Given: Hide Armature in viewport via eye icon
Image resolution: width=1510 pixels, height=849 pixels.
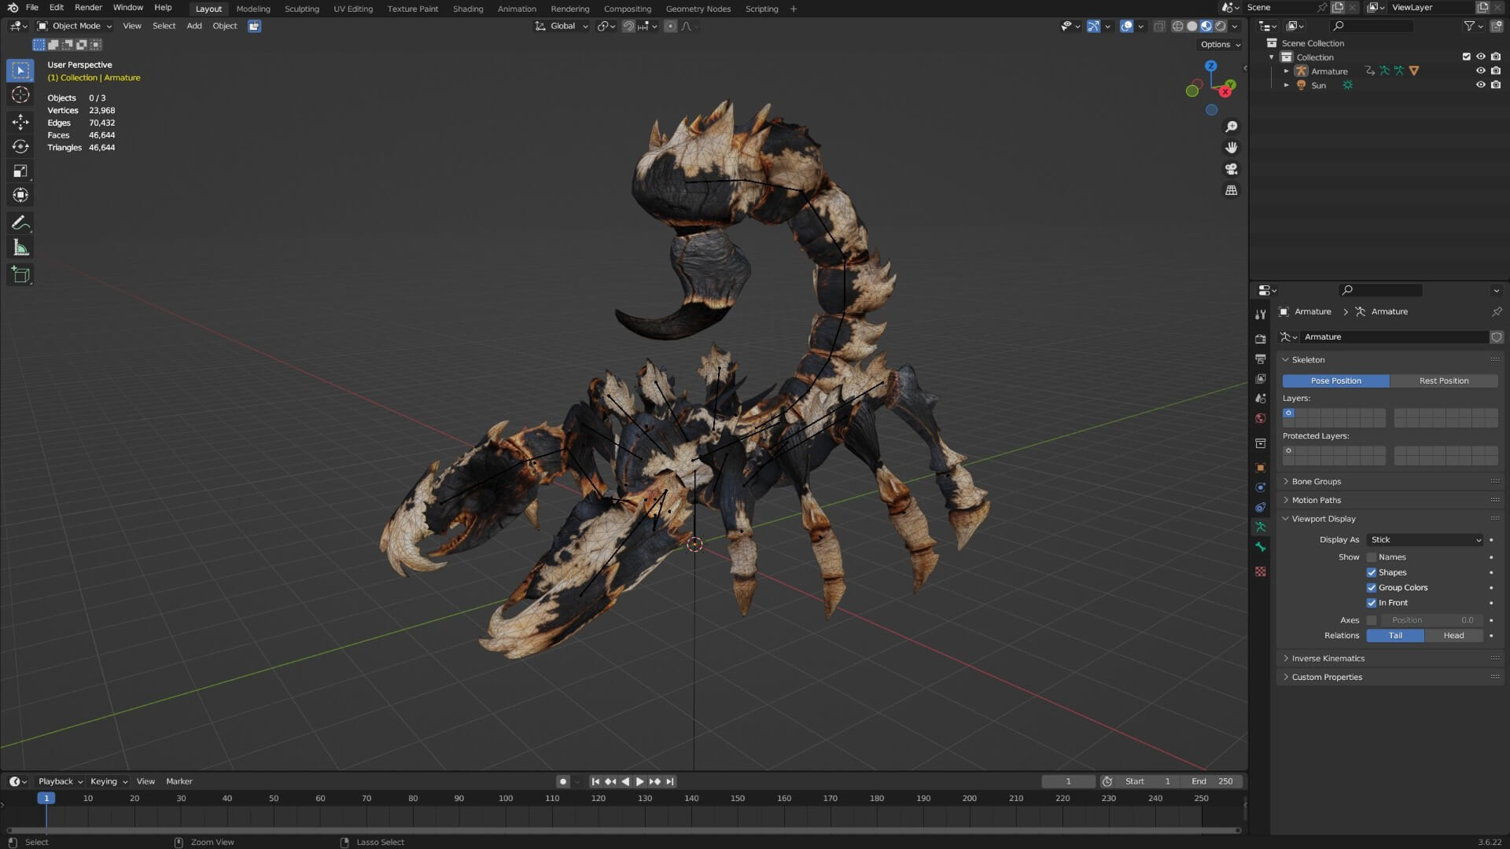Looking at the screenshot, I should coord(1480,71).
